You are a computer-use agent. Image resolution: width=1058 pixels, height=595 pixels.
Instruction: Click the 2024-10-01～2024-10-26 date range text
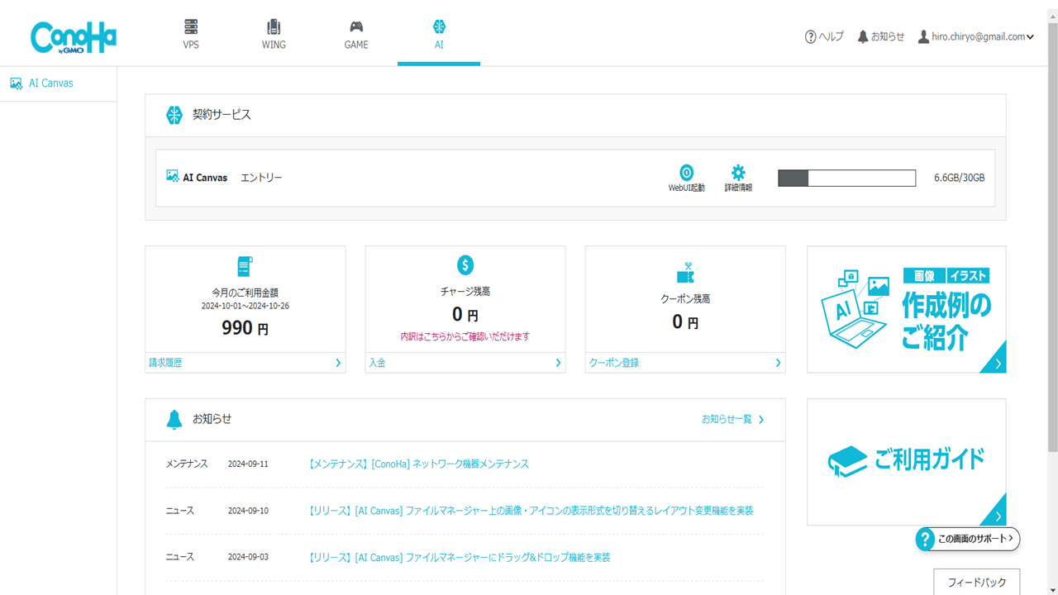click(x=245, y=306)
